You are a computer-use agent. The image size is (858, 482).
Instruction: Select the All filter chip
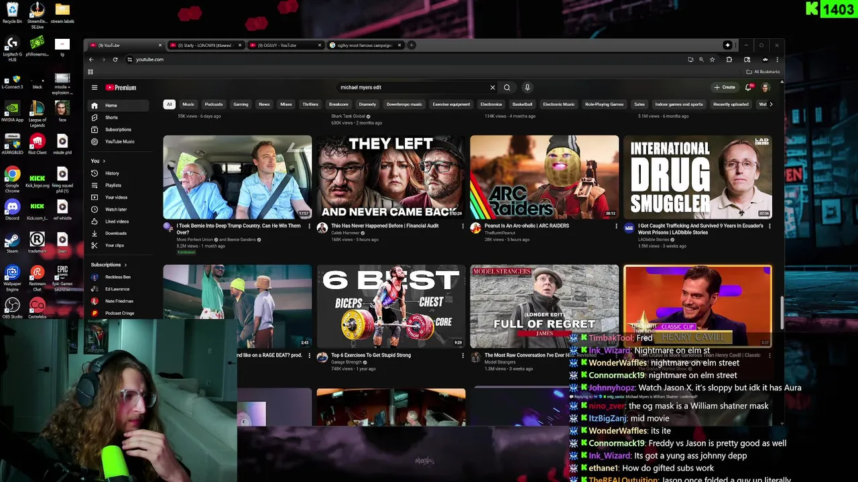169,104
